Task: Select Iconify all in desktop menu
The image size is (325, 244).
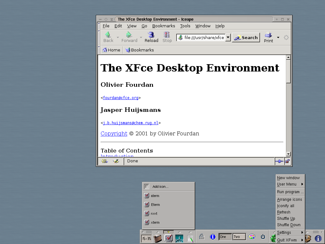Action: point(290,206)
